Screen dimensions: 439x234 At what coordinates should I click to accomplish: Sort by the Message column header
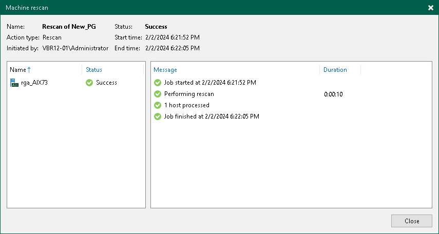coord(165,70)
